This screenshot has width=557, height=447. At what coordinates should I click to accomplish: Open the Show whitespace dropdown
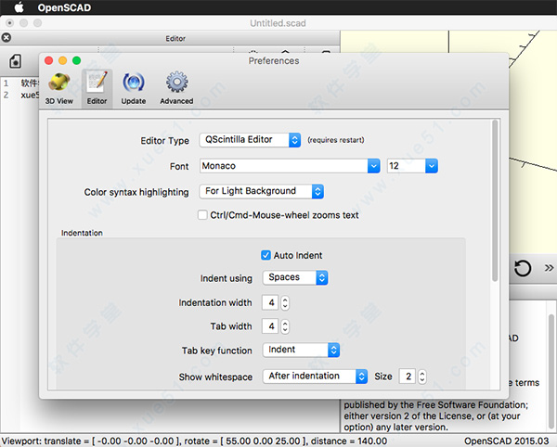[315, 376]
